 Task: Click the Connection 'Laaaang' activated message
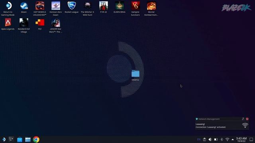click(x=211, y=127)
